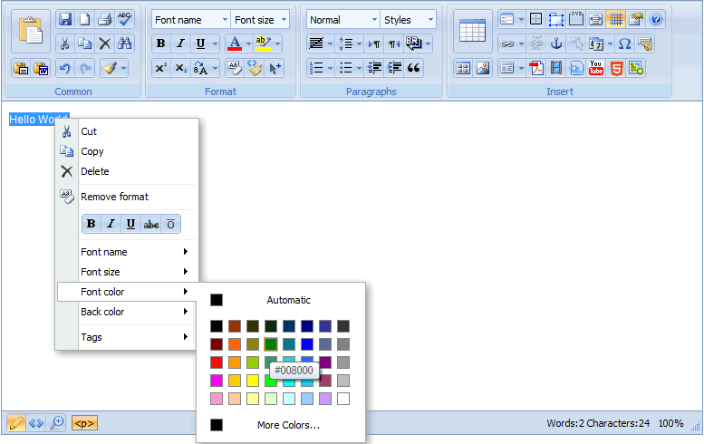This screenshot has width=704, height=444.
Task: Click the <p> tag in the status bar
Action: (x=84, y=423)
